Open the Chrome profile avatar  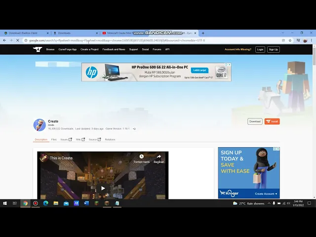305,40
